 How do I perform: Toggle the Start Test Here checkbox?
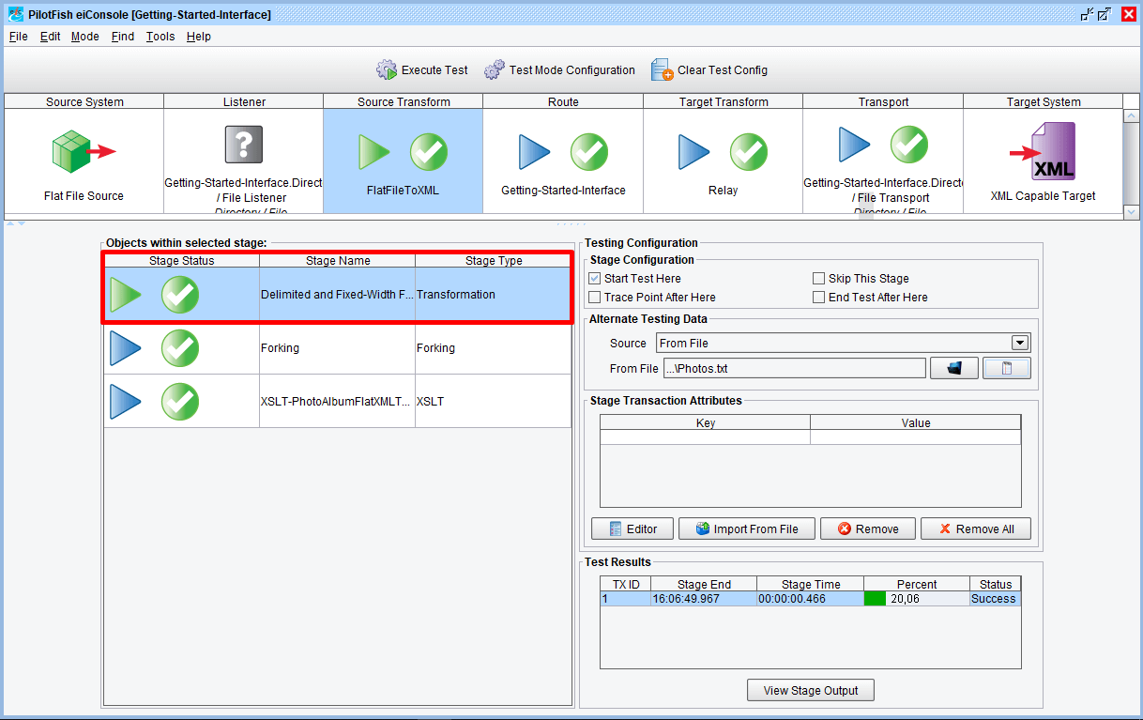click(595, 279)
